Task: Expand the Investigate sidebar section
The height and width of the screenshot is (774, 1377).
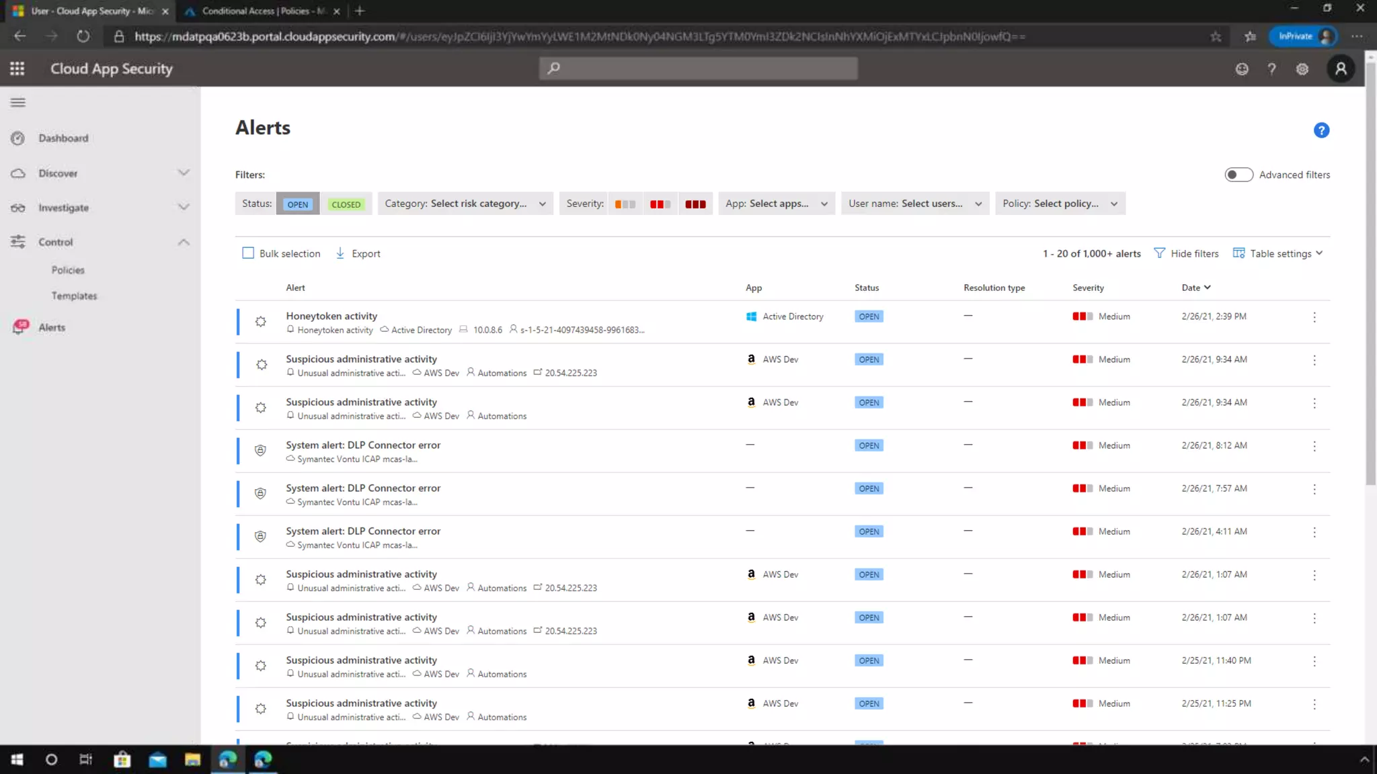Action: tap(184, 208)
